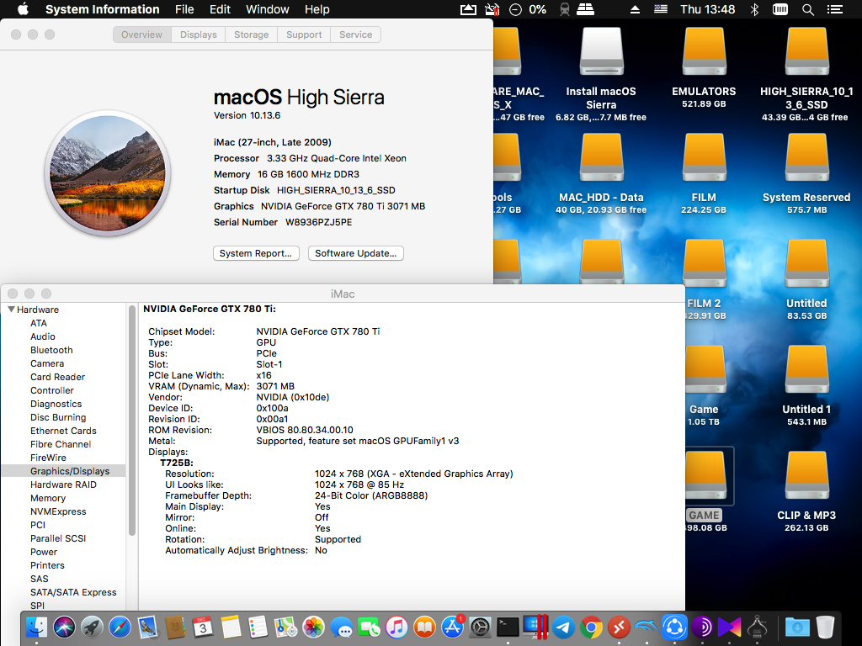This screenshot has width=862, height=646.
Task: Select NVMExpress in hardware list
Action: (x=58, y=511)
